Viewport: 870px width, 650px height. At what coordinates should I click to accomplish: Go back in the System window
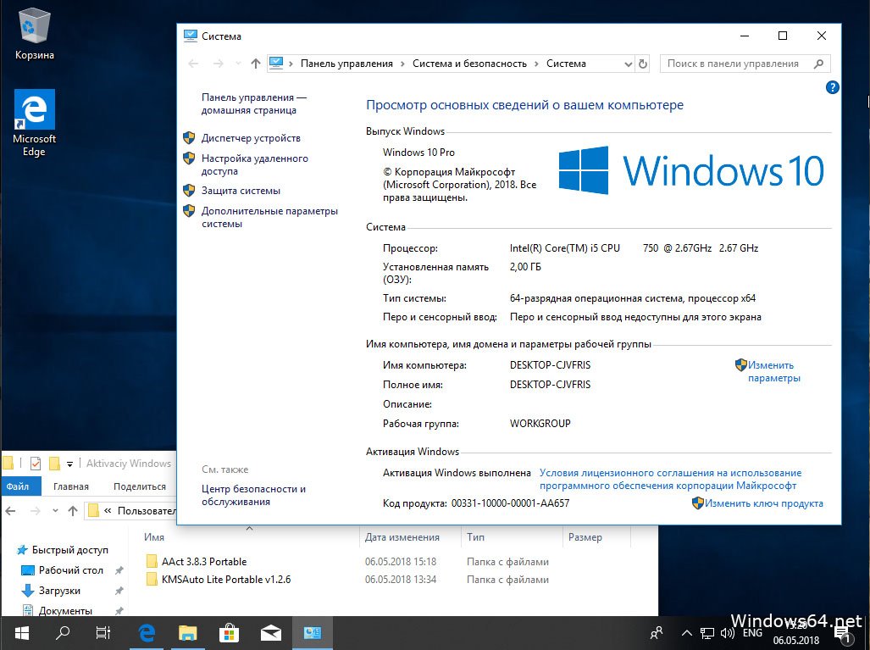193,64
